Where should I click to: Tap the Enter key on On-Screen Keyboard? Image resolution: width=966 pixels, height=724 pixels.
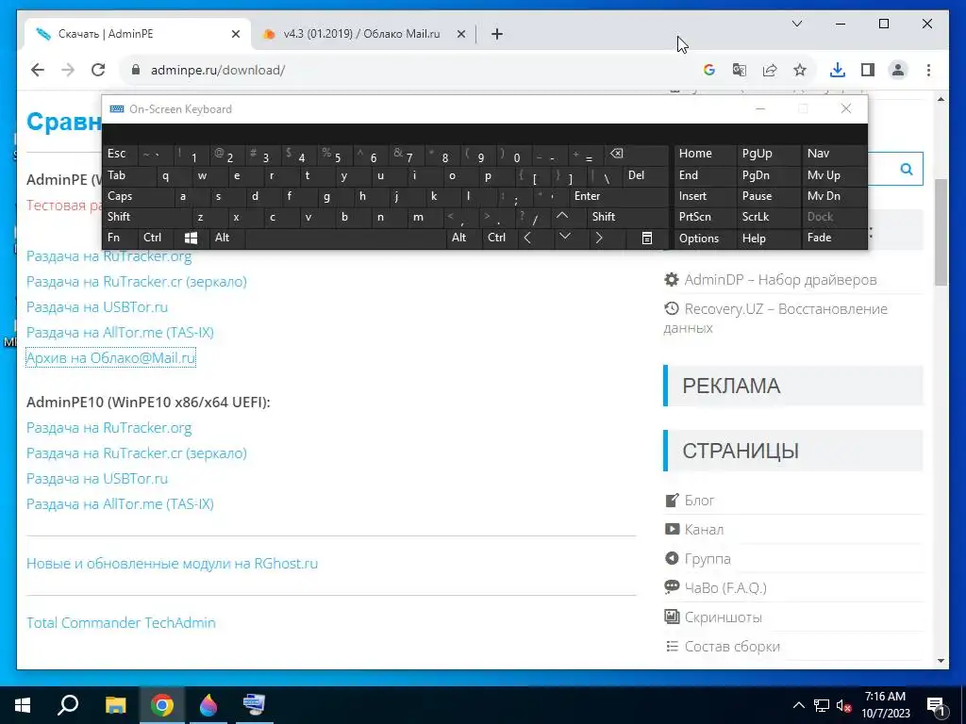(618, 196)
